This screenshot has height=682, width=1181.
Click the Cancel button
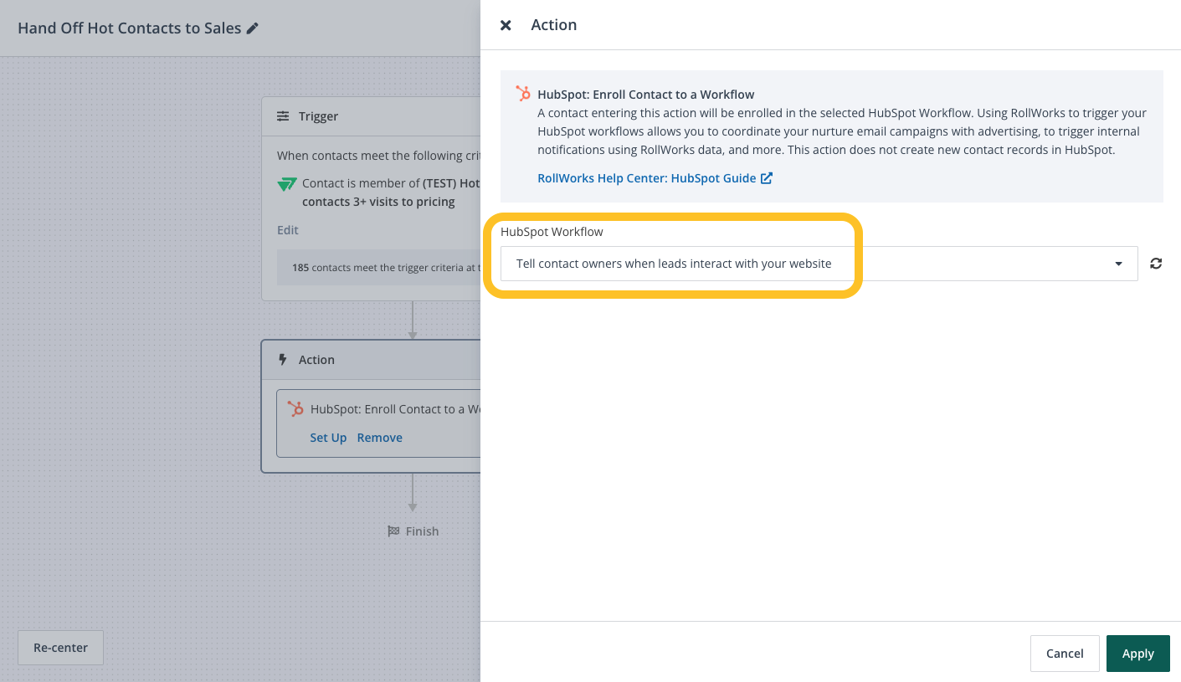(x=1065, y=654)
